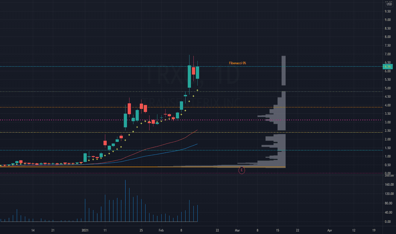The width and height of the screenshot is (396, 234).
Task: Click the 11 date label on the time axis
Action: [105, 231]
